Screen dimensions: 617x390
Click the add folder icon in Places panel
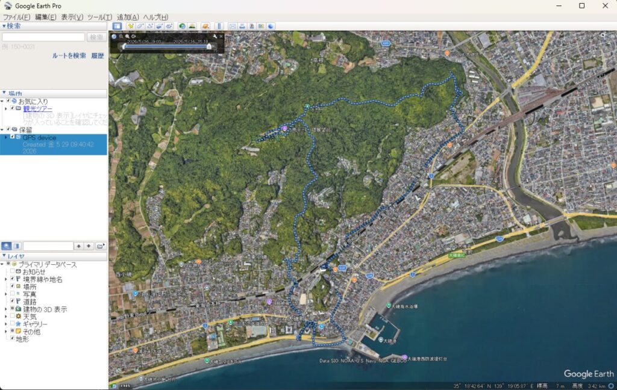point(101,246)
